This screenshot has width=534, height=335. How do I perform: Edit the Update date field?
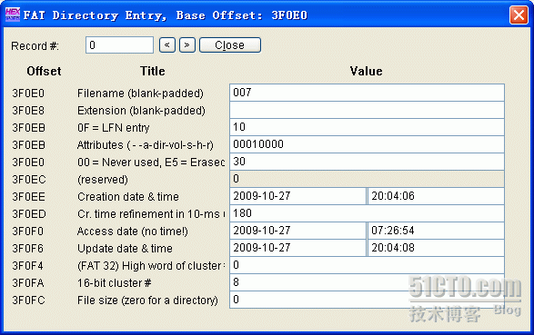298,248
